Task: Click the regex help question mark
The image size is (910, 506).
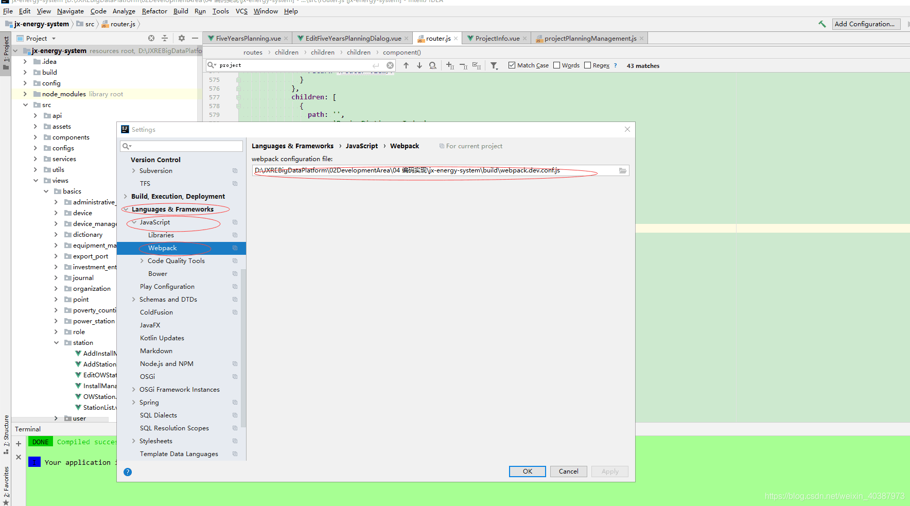Action: click(615, 65)
